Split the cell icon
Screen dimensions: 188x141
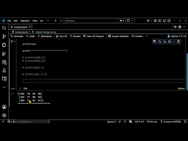point(169,42)
